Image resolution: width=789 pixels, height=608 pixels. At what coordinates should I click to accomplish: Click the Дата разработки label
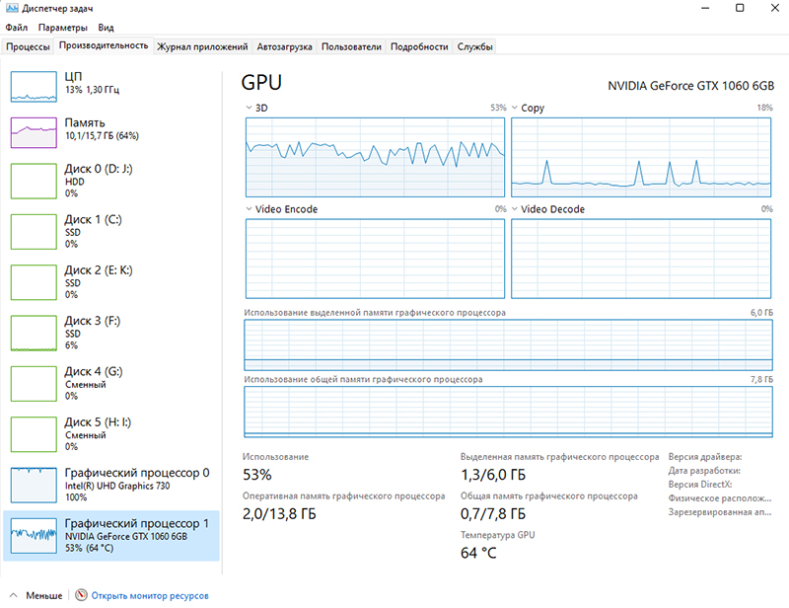pos(704,471)
